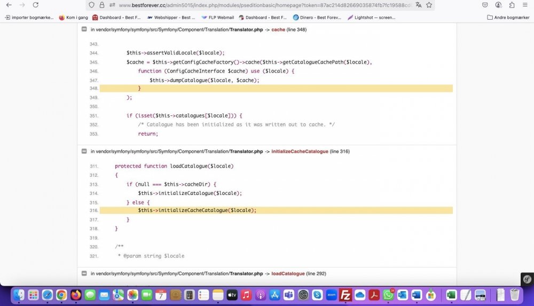Open the FLP Webmail bookmark
This screenshot has width=534, height=306.
[x=218, y=18]
